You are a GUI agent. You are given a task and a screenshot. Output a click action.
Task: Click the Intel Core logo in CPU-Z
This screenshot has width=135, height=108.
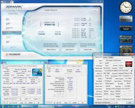pyautogui.click(x=37, y=72)
